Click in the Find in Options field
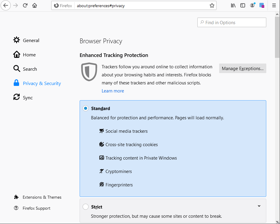 tap(232, 23)
